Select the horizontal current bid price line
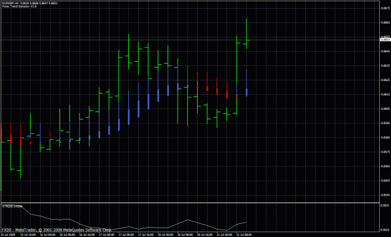 click(x=190, y=40)
